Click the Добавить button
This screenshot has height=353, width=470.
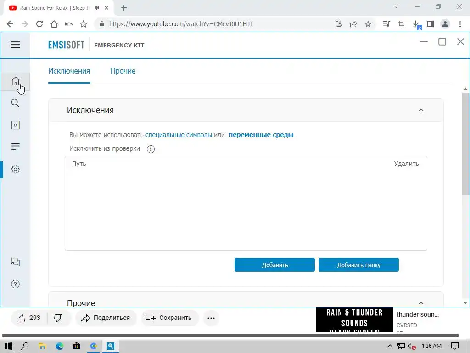pyautogui.click(x=274, y=265)
